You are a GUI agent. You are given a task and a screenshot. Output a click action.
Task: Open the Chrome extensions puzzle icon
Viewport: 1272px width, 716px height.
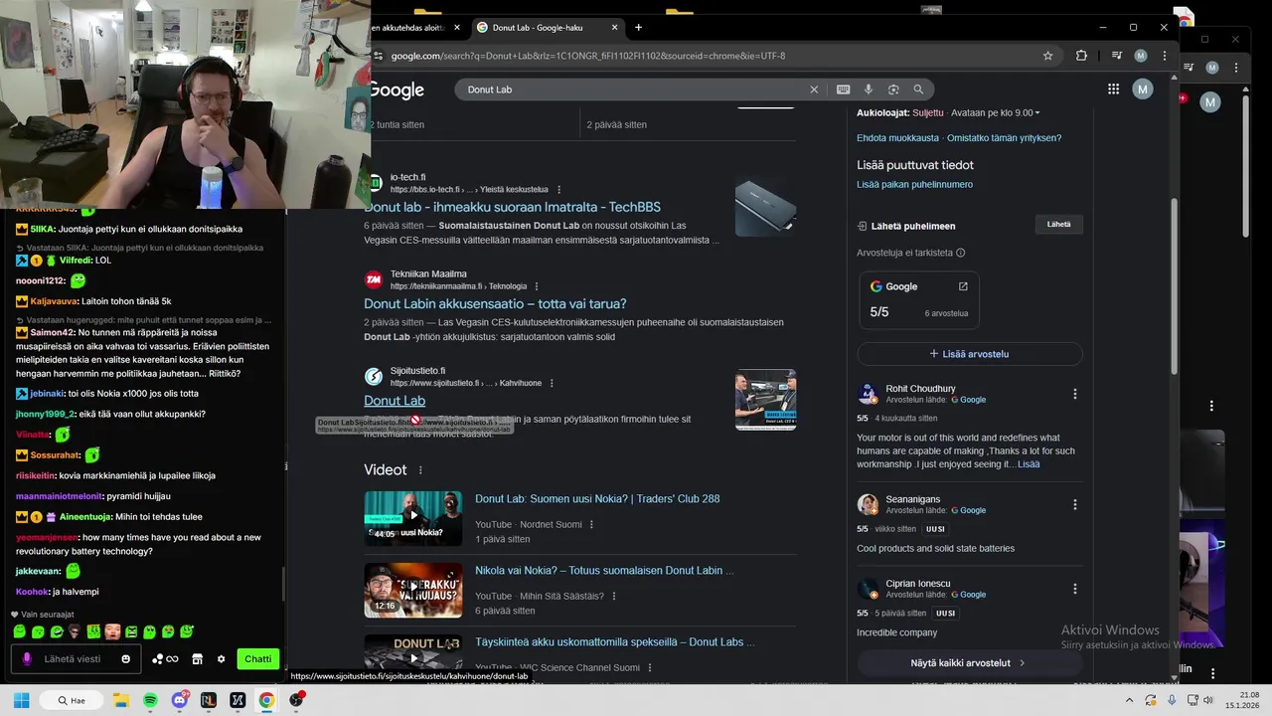(x=1081, y=56)
